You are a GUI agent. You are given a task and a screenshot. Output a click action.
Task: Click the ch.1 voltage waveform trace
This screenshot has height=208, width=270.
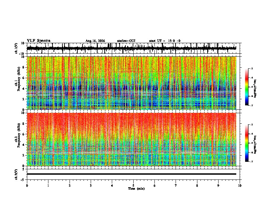tap(132, 48)
